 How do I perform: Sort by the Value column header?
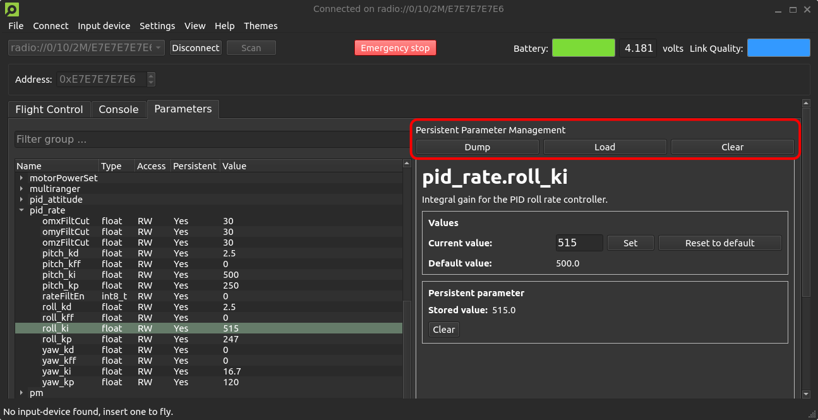pyautogui.click(x=311, y=166)
